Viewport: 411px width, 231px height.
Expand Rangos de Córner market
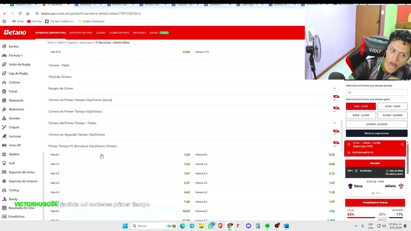(x=334, y=88)
